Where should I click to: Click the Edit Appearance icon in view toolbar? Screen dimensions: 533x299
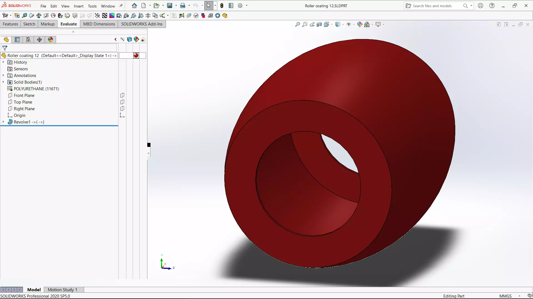click(360, 24)
